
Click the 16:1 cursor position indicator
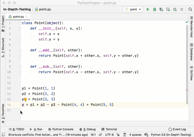(93, 135)
